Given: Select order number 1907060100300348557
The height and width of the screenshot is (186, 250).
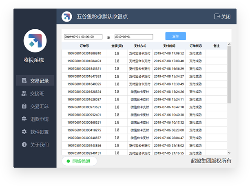Looking at the screenshot, I should coord(84,138).
